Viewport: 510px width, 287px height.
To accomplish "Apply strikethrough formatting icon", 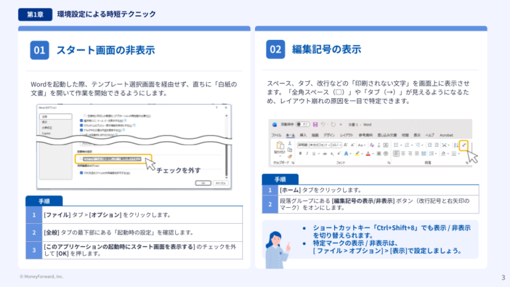I will [x=325, y=153].
